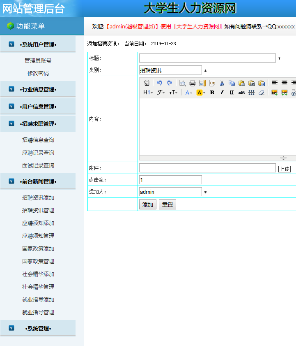Focus the 点击率 input field
Screen dimensions: 296x346
click(170, 180)
